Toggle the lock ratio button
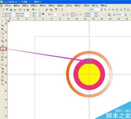The height and width of the screenshot is (119, 131). coord(43,14)
